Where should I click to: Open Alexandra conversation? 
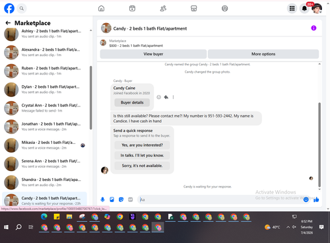click(44, 52)
